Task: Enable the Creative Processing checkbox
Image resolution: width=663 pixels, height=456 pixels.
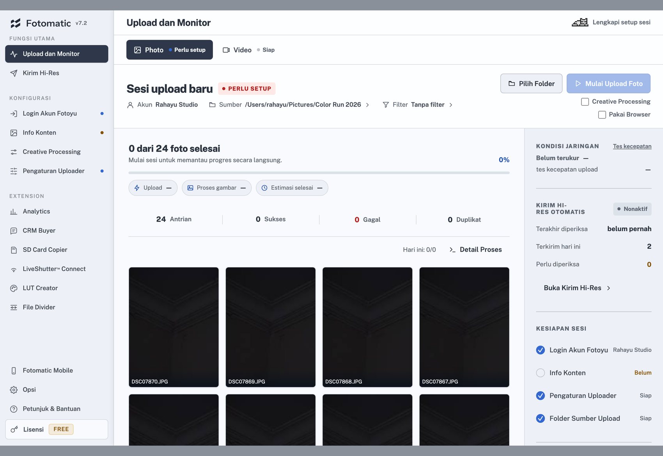Action: tap(585, 102)
